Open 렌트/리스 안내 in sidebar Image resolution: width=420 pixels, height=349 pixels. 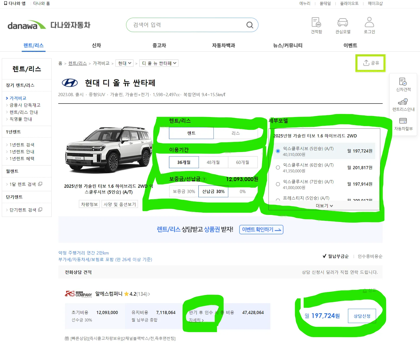24,112
